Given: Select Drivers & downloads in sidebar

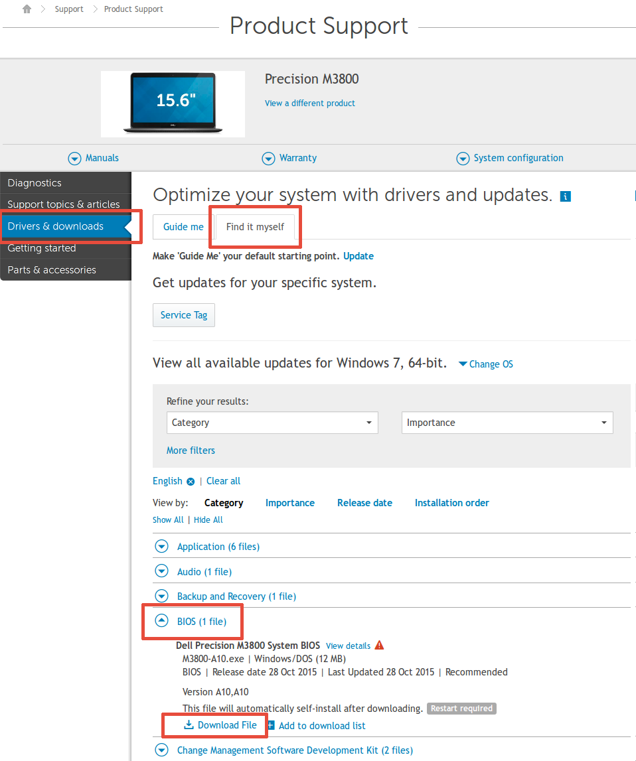Looking at the screenshot, I should coord(66,226).
